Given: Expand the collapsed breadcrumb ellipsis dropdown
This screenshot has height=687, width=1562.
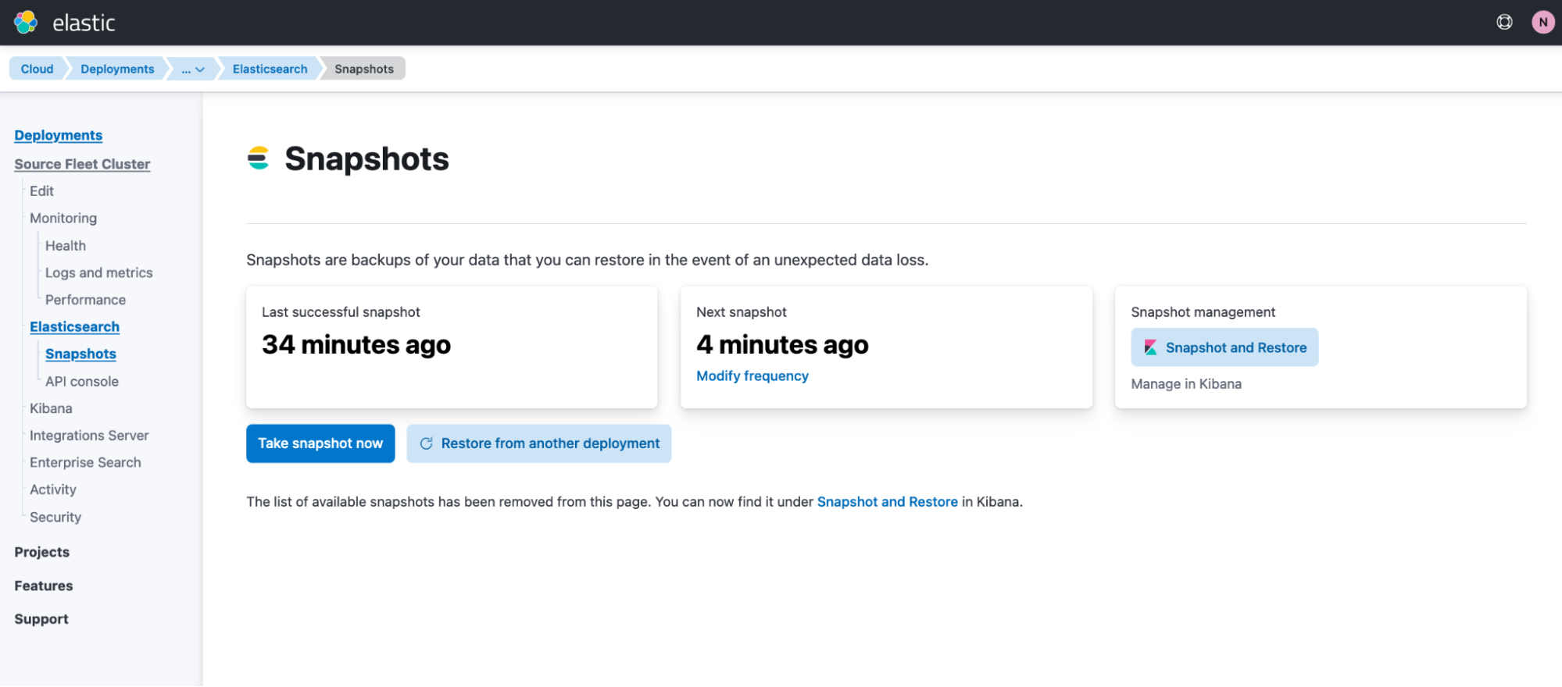Looking at the screenshot, I should pos(192,69).
